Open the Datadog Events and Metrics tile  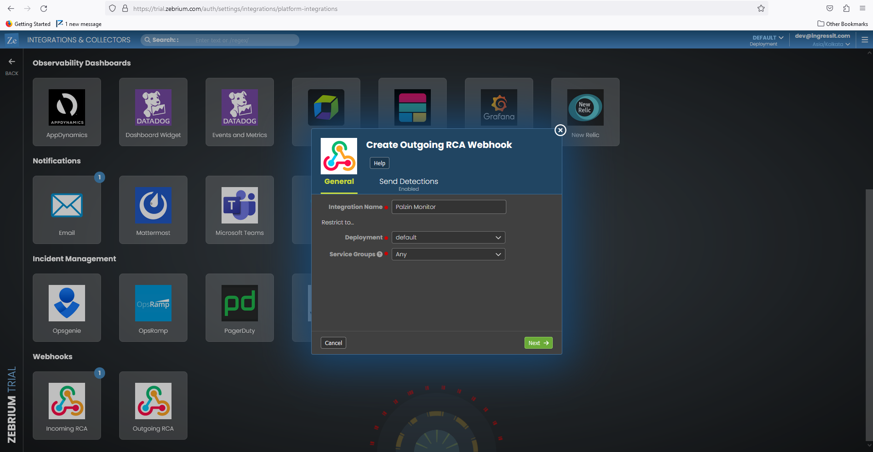click(x=240, y=112)
